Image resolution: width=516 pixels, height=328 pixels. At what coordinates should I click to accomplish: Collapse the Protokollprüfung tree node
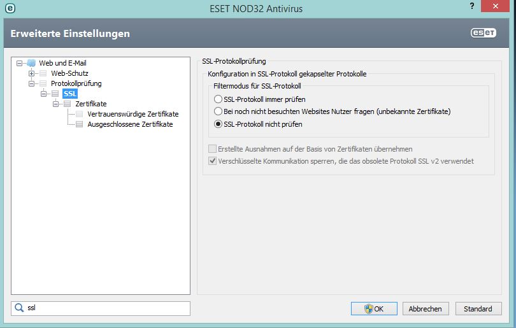(x=31, y=83)
